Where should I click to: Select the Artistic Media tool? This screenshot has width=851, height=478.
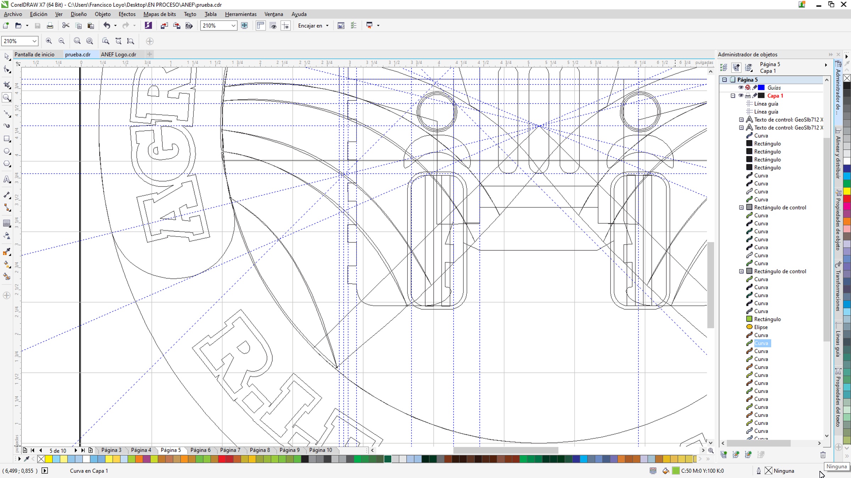(x=7, y=126)
